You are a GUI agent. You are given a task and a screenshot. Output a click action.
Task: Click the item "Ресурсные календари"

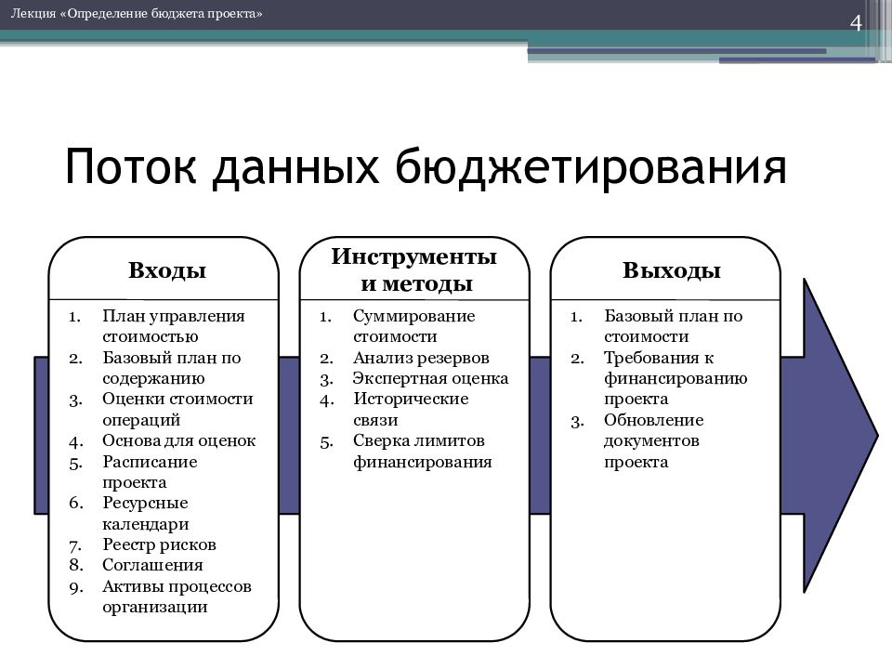[146, 513]
